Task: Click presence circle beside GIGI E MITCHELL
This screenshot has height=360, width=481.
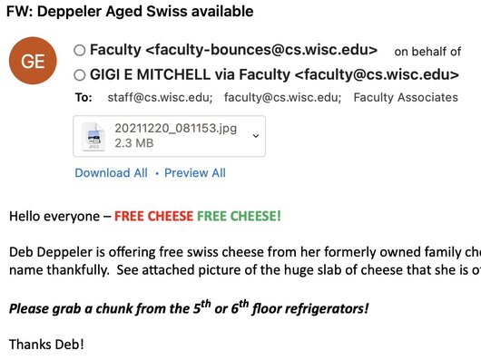Action: [80, 75]
